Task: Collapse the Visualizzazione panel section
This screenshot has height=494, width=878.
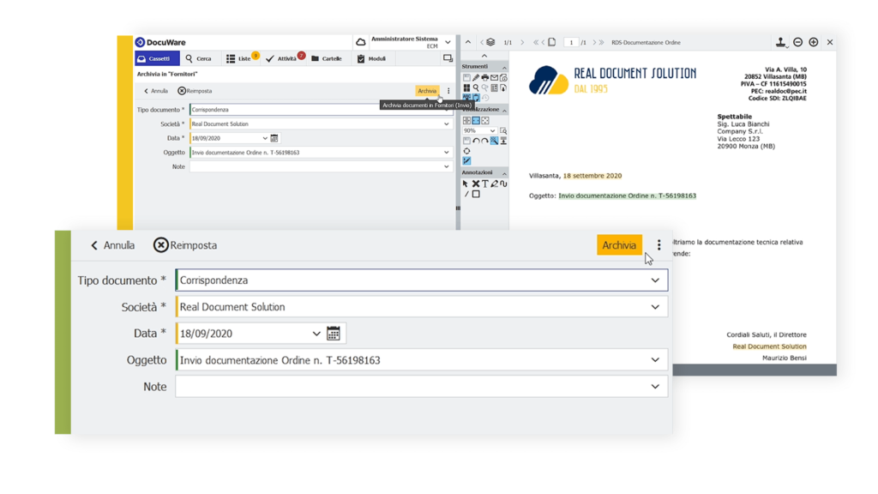Action: coord(504,110)
